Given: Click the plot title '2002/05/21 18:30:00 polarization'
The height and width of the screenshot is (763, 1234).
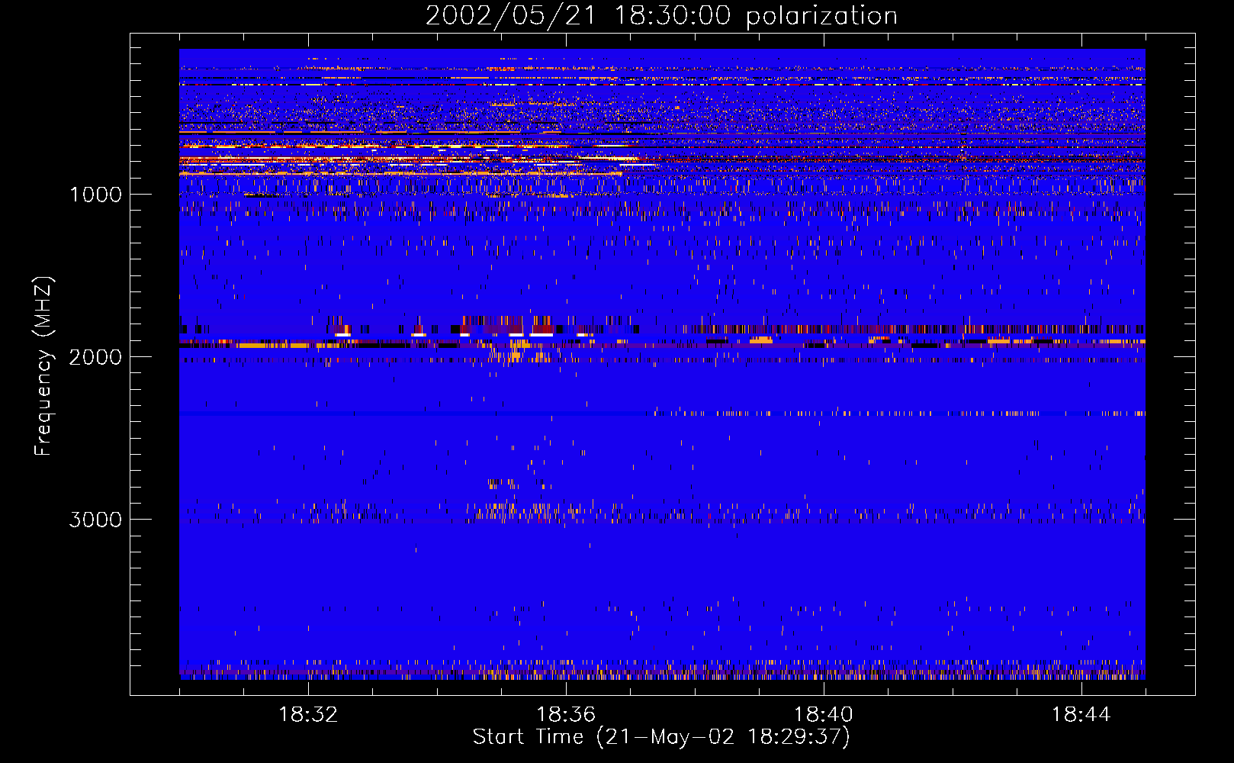Looking at the screenshot, I should 661,16.
